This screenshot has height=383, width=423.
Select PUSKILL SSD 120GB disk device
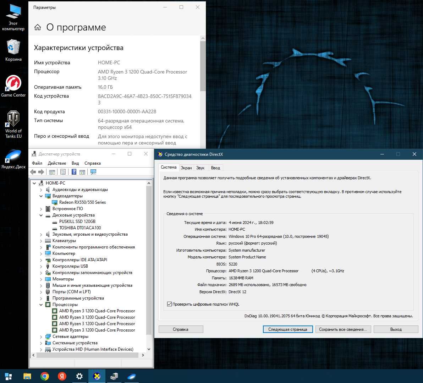coord(77,221)
